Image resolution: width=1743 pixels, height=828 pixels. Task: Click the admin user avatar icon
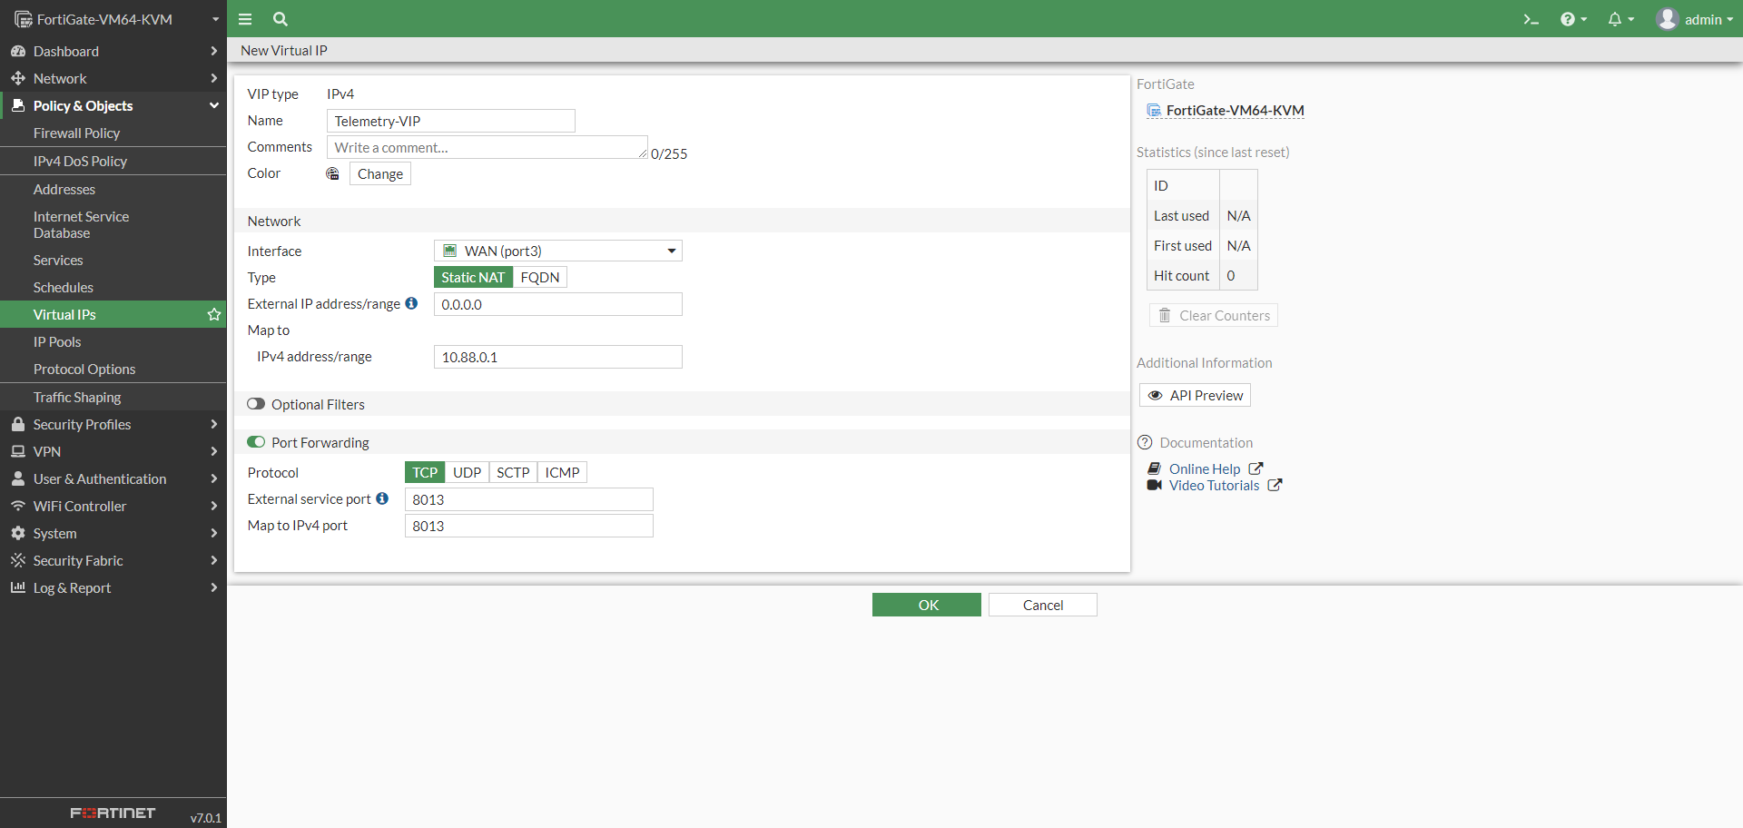pyautogui.click(x=1667, y=19)
